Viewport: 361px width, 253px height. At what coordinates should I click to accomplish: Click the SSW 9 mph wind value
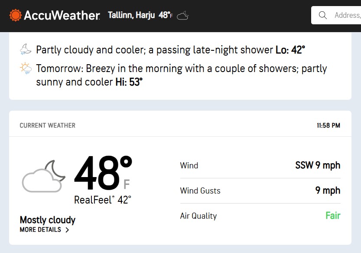(x=318, y=165)
